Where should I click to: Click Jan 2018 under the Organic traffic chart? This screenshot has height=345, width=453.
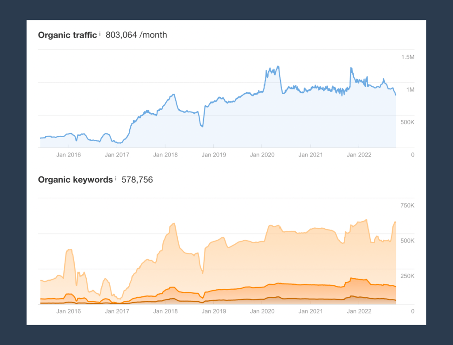165,155
